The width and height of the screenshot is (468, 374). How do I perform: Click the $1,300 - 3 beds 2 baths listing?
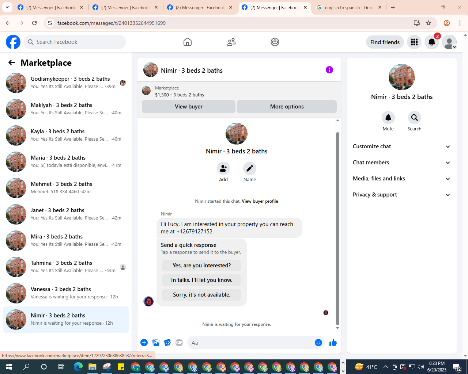(180, 95)
